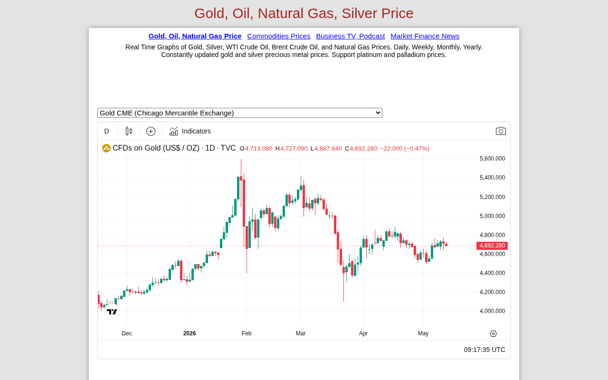Open chart settings gear near time axis
Screen dimensions: 608x380
click(x=493, y=333)
